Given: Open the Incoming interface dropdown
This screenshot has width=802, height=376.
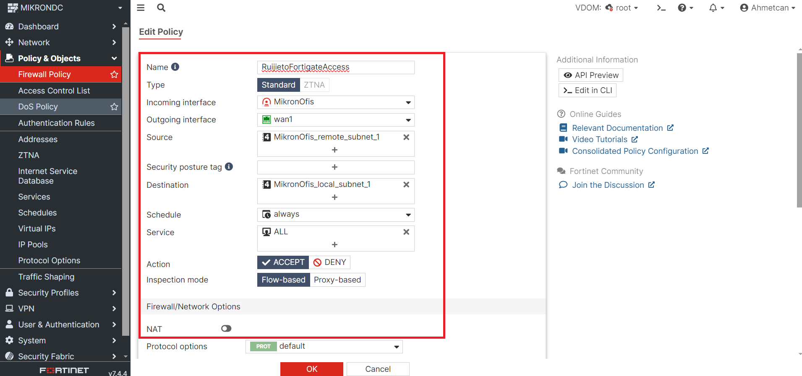Looking at the screenshot, I should pyautogui.click(x=336, y=102).
